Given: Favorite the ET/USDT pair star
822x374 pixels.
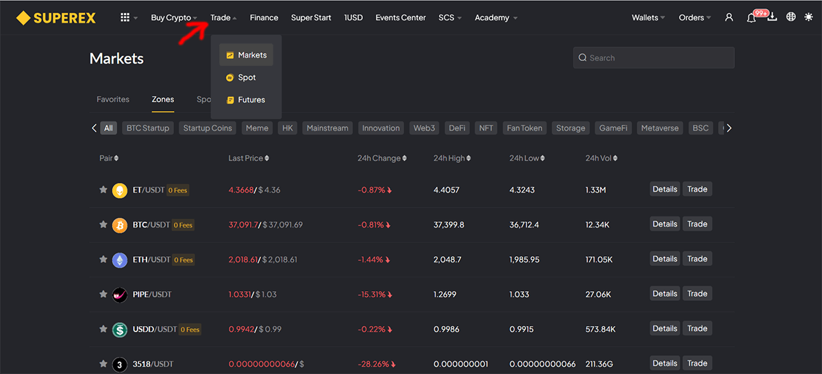Looking at the screenshot, I should coord(103,190).
